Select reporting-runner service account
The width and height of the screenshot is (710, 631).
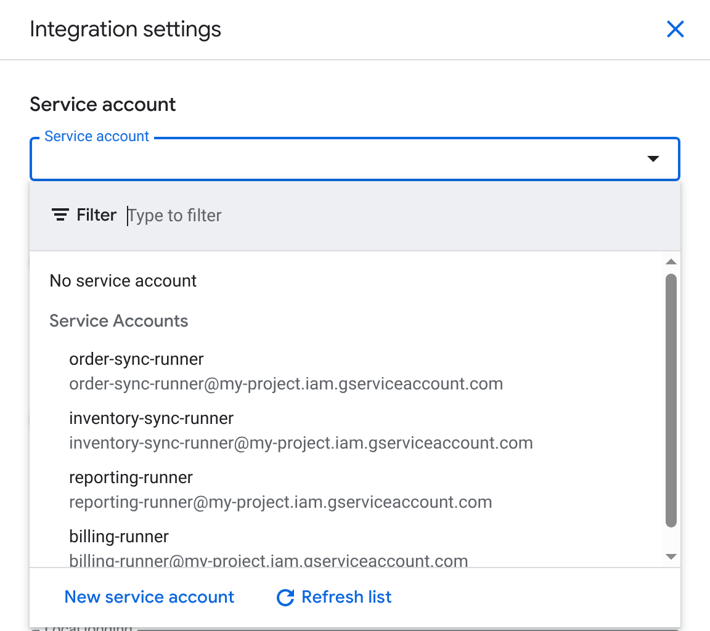point(346,490)
